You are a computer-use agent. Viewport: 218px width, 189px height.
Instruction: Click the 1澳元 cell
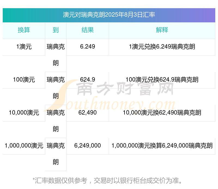click(24, 47)
